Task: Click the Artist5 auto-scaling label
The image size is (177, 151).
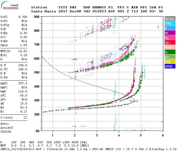Action: coord(7,128)
